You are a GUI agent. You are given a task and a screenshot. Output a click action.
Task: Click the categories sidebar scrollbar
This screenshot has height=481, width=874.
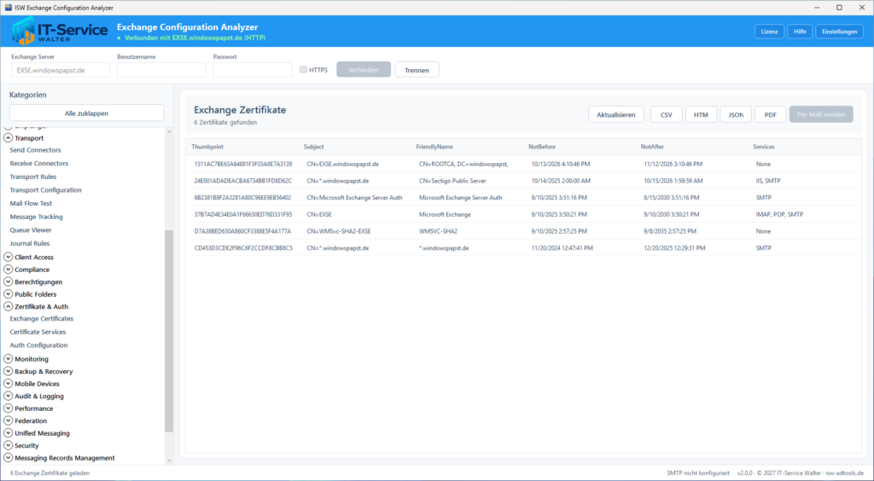click(x=170, y=331)
